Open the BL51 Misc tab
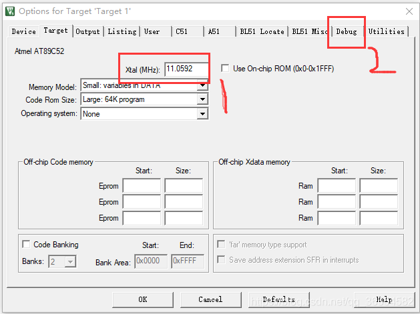 click(x=310, y=31)
